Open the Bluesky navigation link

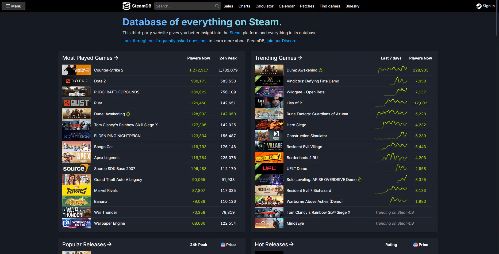coord(352,6)
